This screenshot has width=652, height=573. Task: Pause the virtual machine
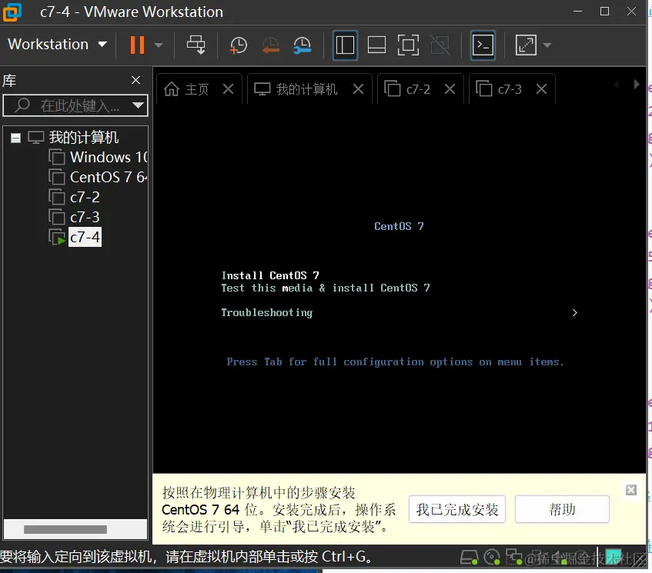tap(137, 45)
